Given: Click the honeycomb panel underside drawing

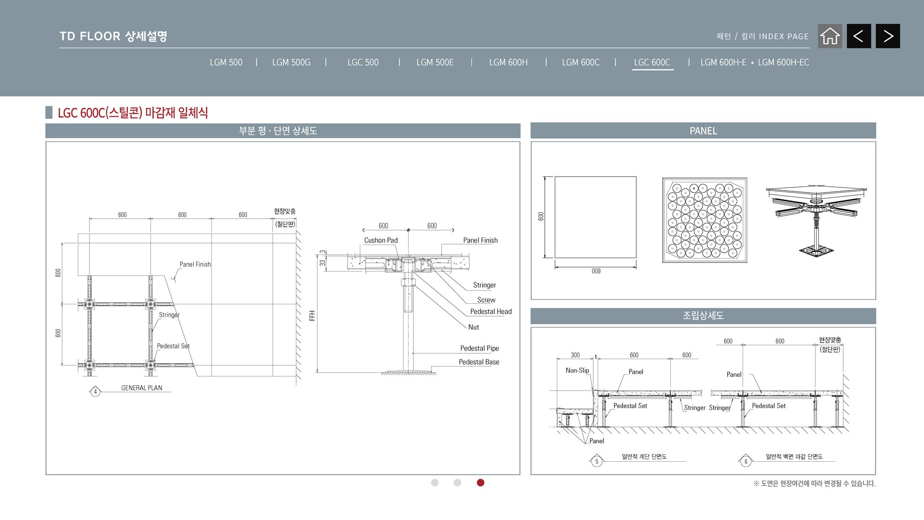Looking at the screenshot, I should click(705, 220).
